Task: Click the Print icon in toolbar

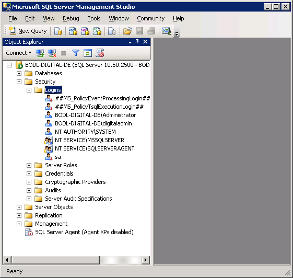Action: (x=151, y=31)
